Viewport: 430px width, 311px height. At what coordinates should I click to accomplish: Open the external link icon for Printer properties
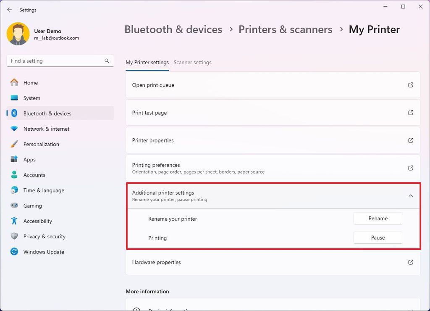(x=411, y=140)
